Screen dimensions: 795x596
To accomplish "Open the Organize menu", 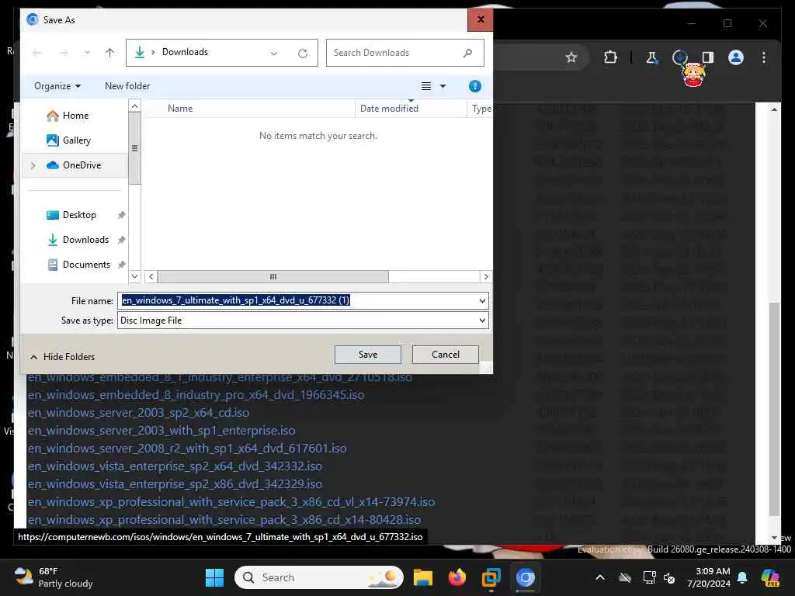I will [x=57, y=86].
